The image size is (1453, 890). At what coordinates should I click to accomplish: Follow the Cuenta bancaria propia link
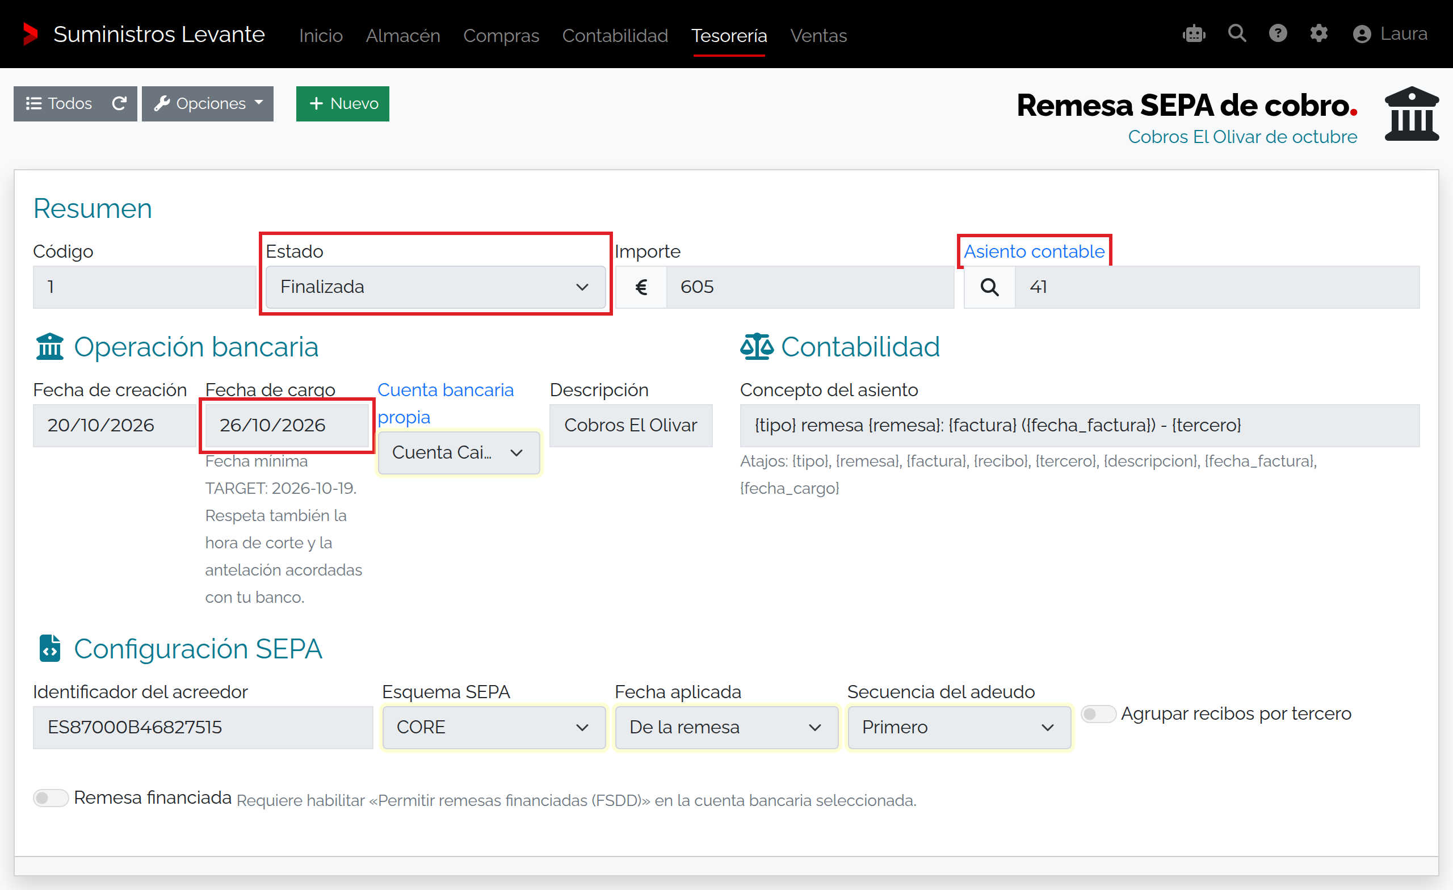pyautogui.click(x=445, y=404)
